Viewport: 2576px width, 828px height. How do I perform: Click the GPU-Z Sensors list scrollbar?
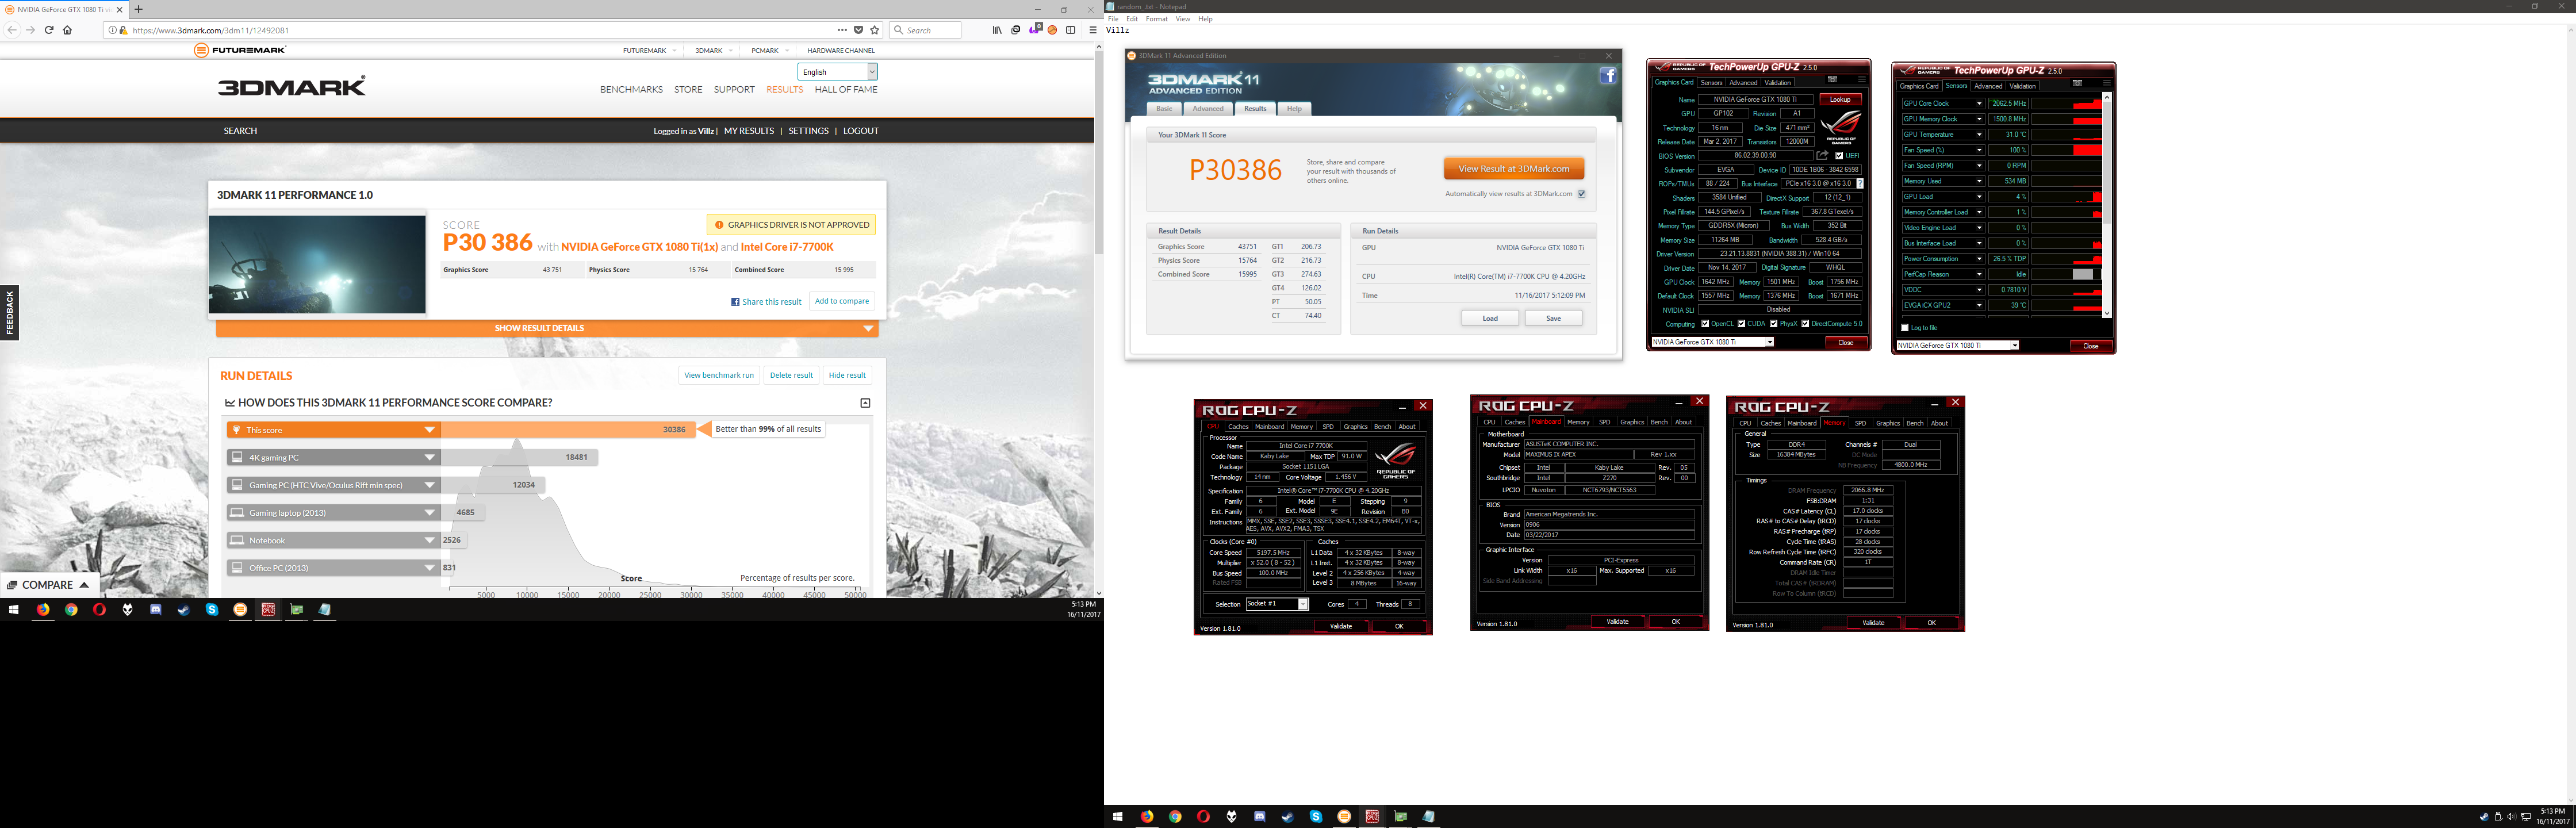point(2107,205)
